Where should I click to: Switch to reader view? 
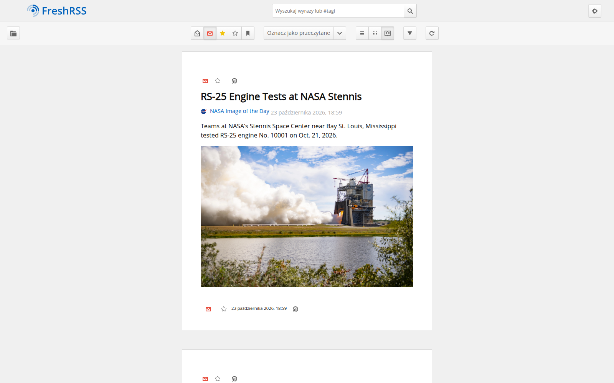click(x=388, y=33)
